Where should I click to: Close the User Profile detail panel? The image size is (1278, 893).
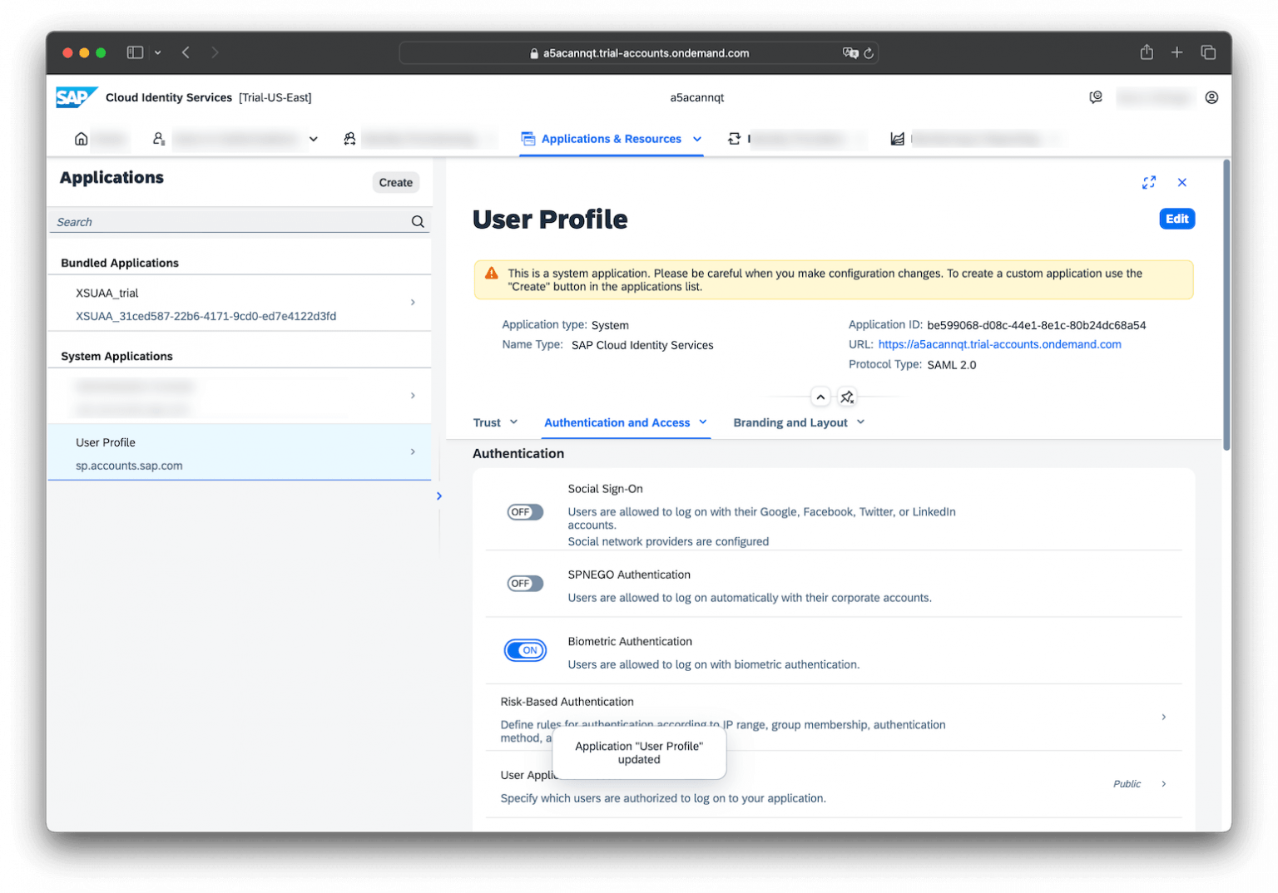click(1182, 182)
